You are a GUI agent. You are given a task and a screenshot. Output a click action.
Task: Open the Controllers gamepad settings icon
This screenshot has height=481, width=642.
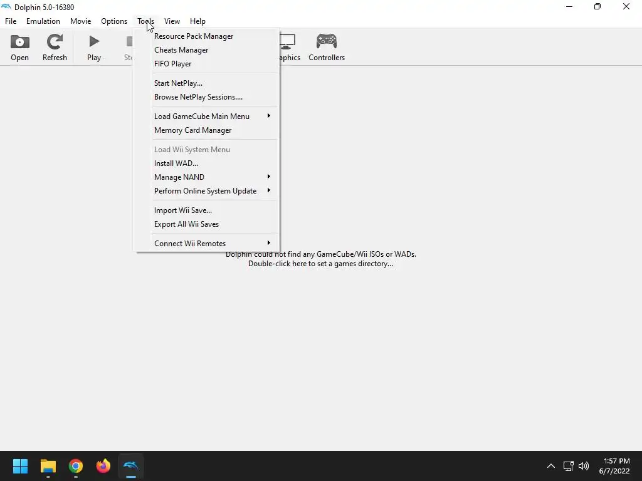click(x=326, y=41)
